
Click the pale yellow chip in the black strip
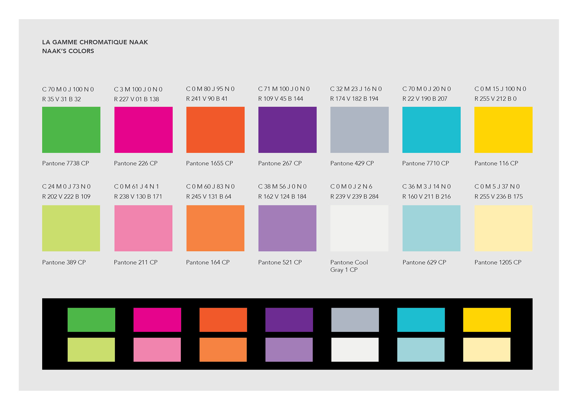click(487, 350)
